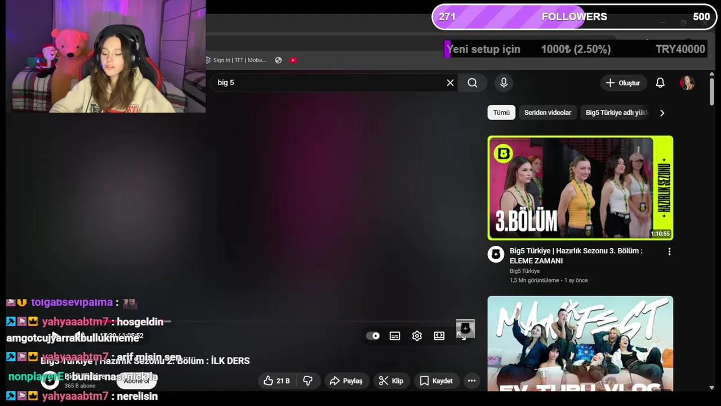Expand more filter chips with right arrow
721x406 pixels.
point(662,113)
